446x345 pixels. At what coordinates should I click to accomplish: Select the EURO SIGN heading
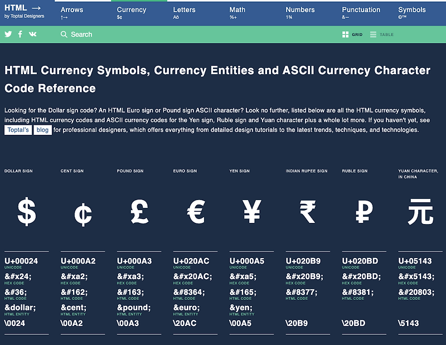coord(185,171)
